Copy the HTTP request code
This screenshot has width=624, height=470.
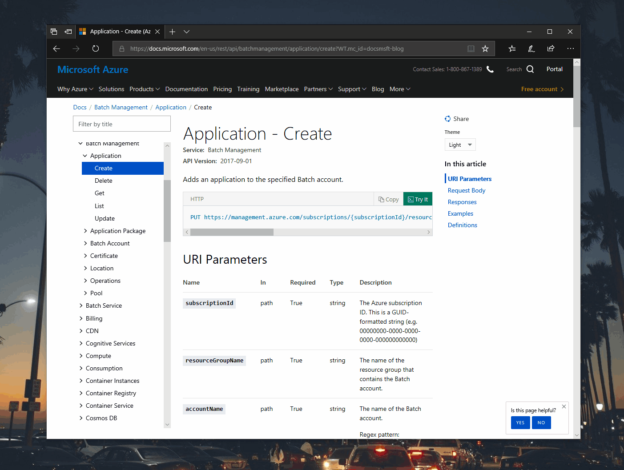click(x=389, y=199)
